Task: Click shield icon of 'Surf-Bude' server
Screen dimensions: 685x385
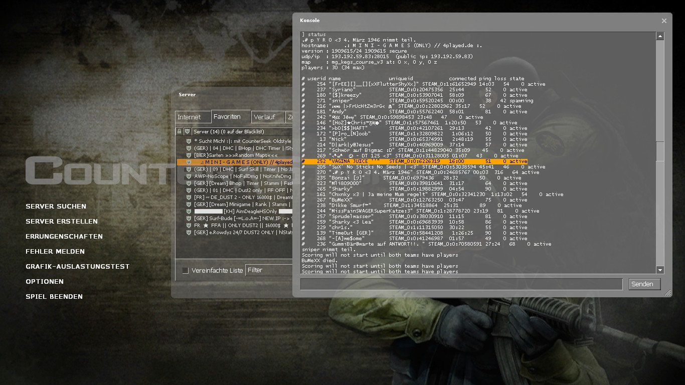Action: coord(189,219)
